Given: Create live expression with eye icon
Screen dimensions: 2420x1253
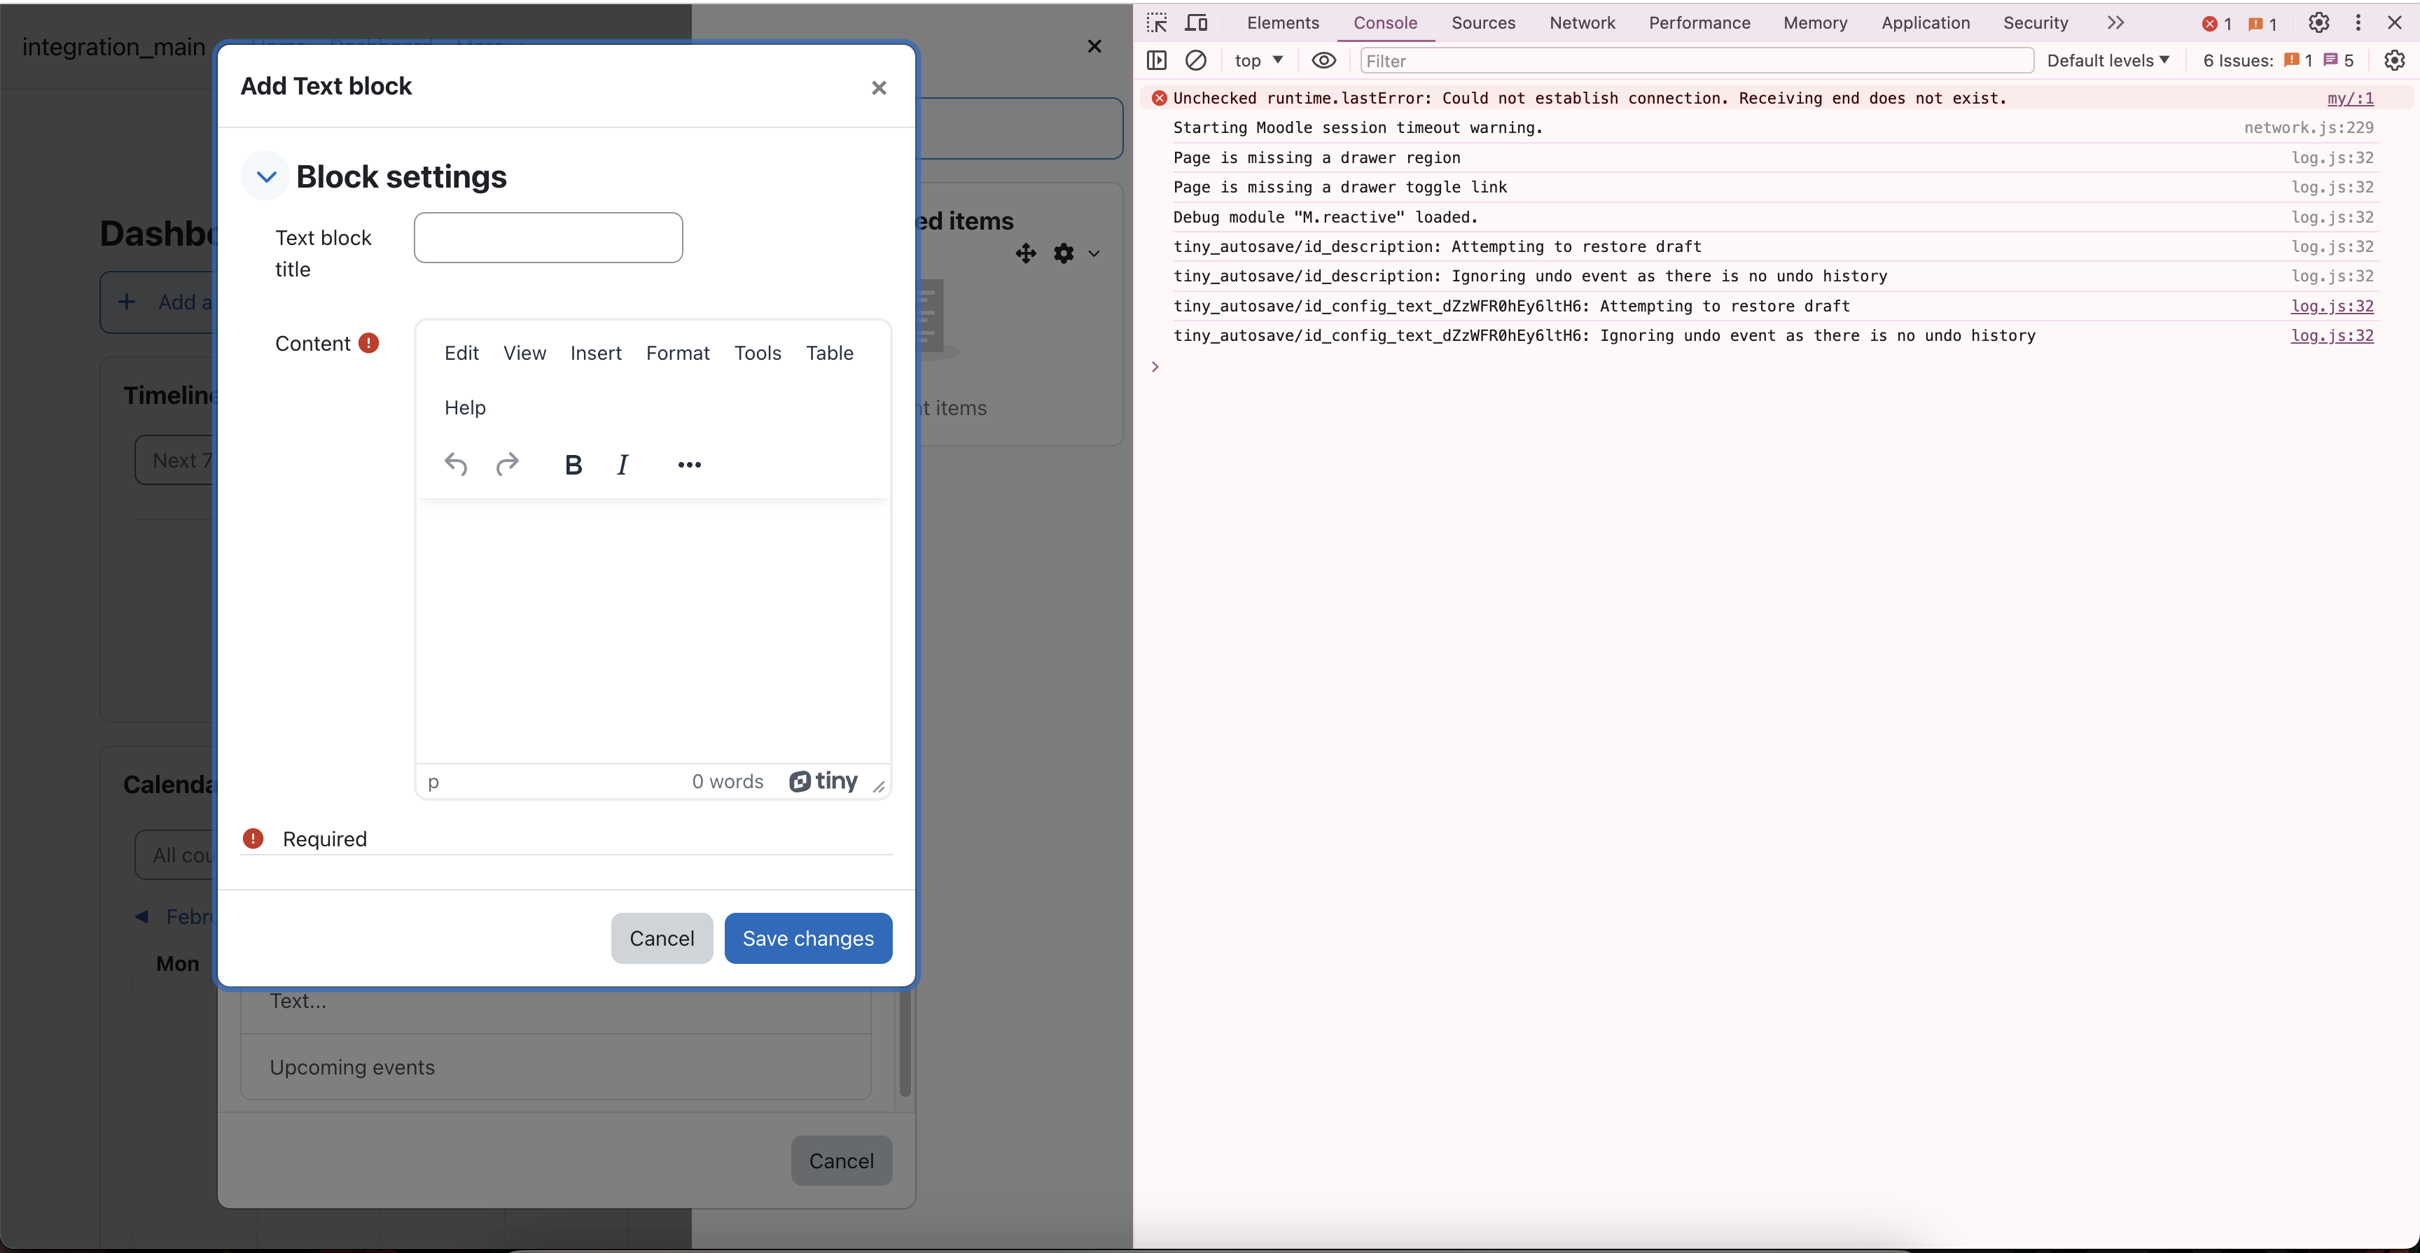Looking at the screenshot, I should tap(1323, 60).
